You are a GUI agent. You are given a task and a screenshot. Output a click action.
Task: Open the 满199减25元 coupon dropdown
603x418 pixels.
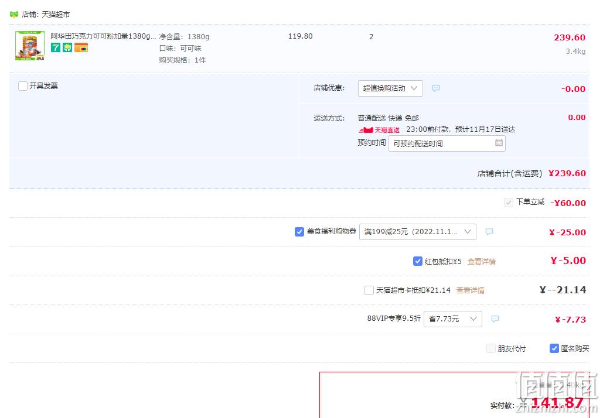tap(418, 232)
